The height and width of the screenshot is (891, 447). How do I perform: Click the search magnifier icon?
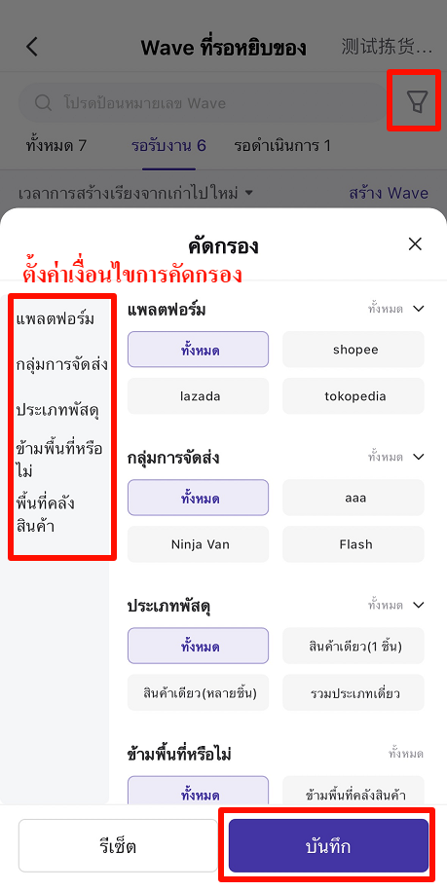(x=43, y=103)
